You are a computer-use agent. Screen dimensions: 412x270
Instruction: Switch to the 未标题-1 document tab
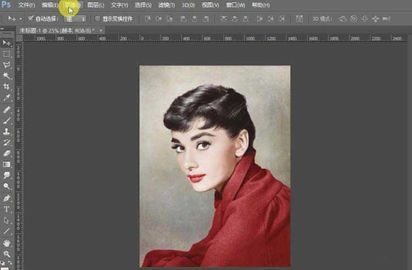click(55, 30)
